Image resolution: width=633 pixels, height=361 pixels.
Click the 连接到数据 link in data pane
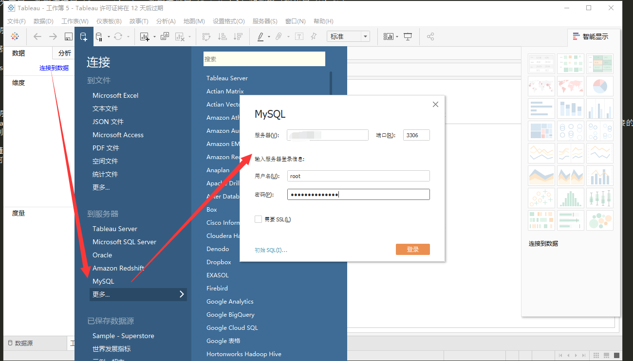(54, 68)
